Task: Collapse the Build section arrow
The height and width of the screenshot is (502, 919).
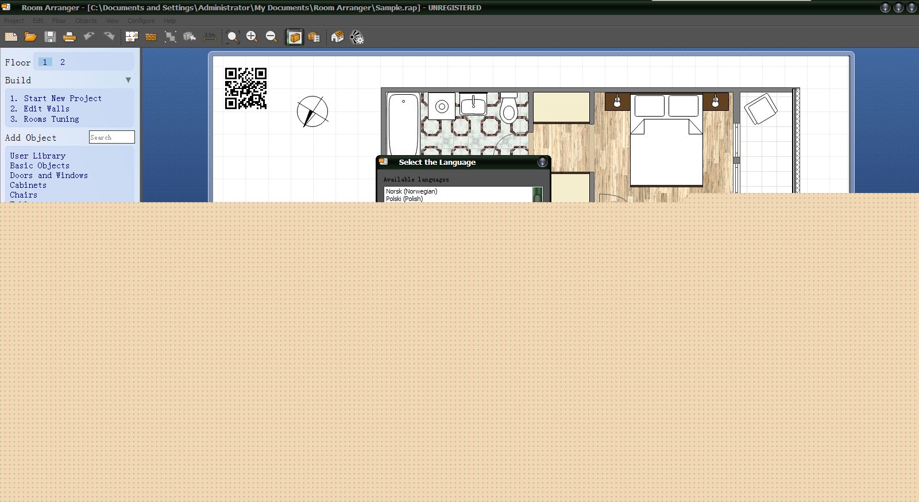Action: pos(128,80)
